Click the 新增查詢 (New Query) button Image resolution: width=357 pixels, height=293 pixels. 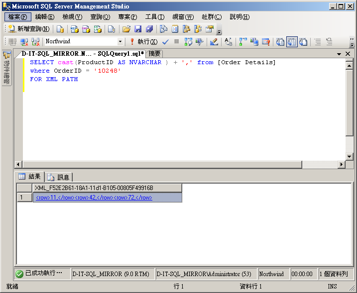click(29, 29)
